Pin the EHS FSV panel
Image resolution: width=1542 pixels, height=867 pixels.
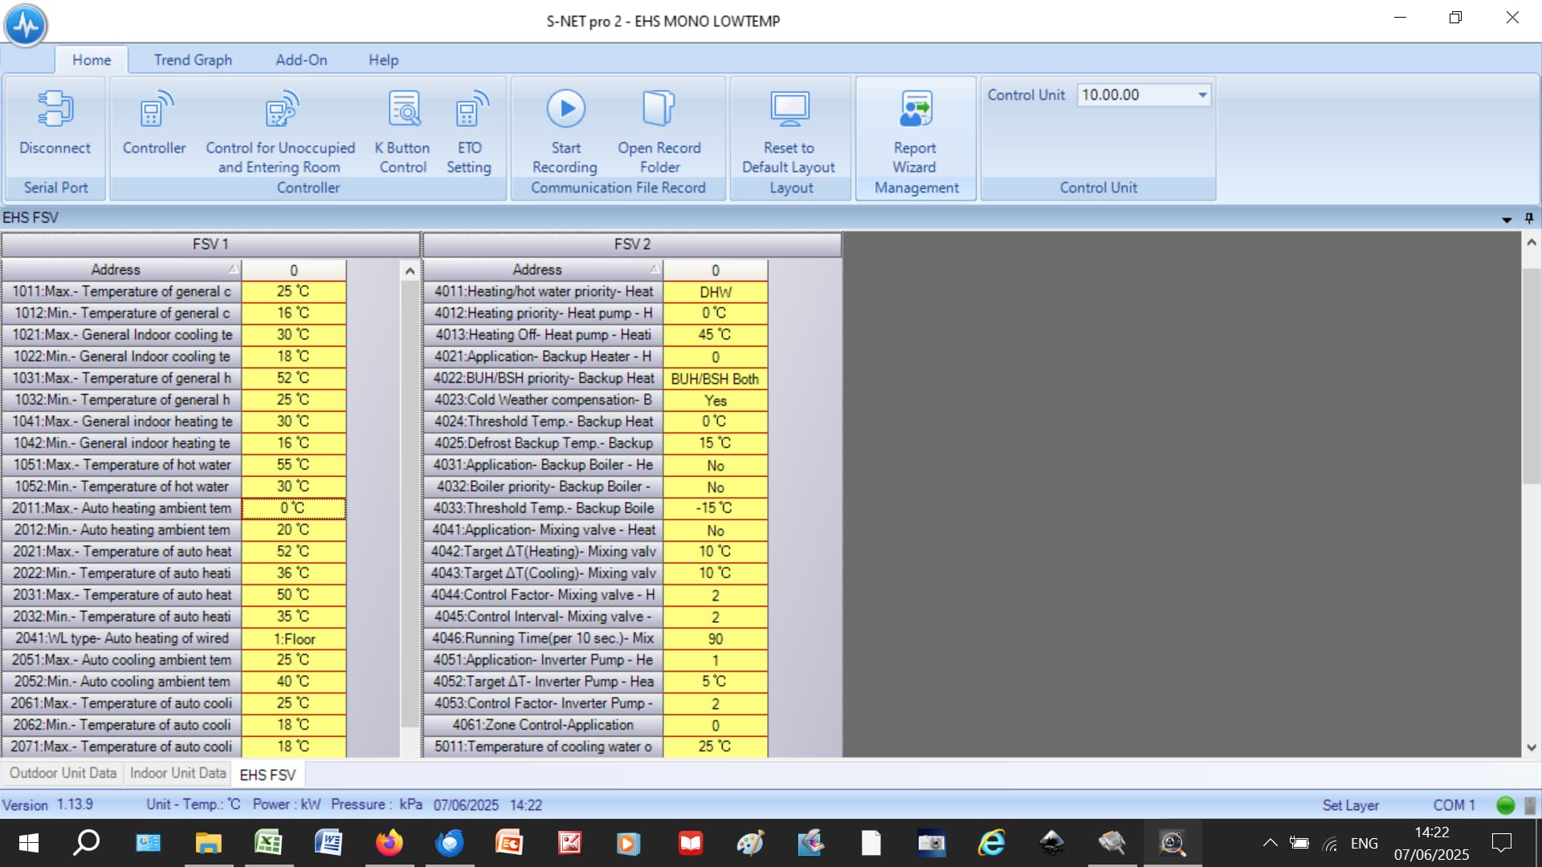(1529, 218)
